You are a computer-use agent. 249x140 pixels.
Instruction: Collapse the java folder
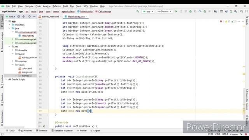(9, 28)
